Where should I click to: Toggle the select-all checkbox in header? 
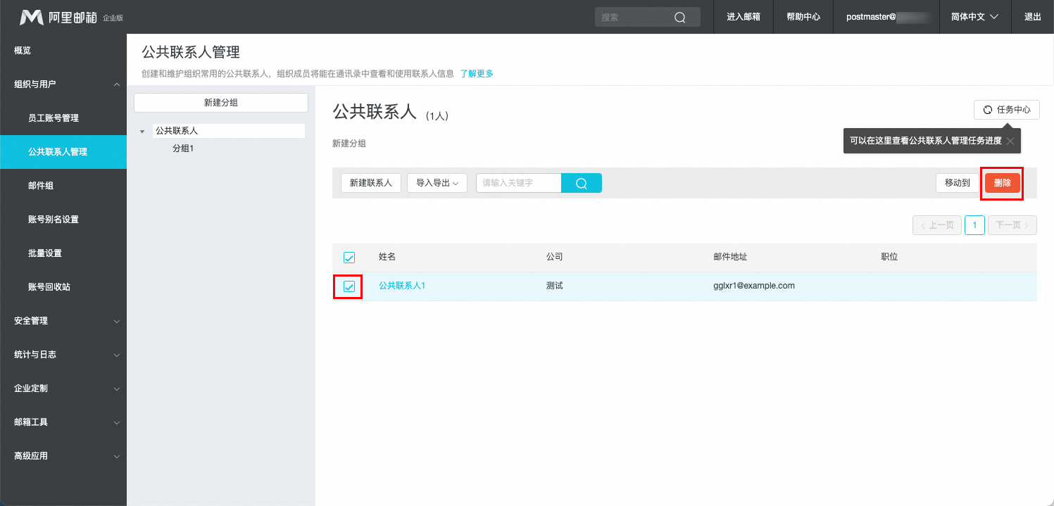[349, 258]
